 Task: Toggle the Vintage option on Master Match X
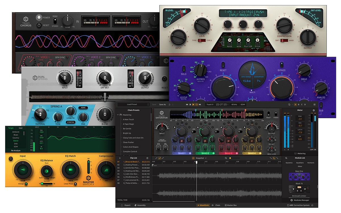click(x=26, y=184)
